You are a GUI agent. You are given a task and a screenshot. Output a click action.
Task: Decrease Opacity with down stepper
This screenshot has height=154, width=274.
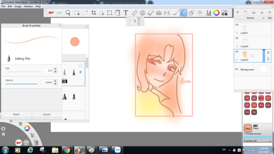tap(55, 84)
